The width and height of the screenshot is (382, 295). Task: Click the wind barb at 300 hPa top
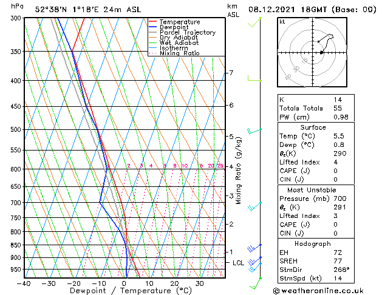(x=255, y=22)
